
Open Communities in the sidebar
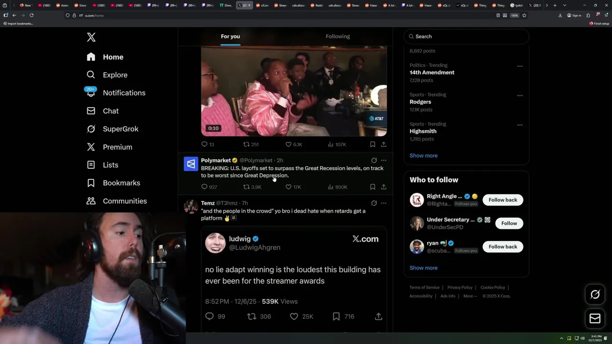(x=117, y=201)
